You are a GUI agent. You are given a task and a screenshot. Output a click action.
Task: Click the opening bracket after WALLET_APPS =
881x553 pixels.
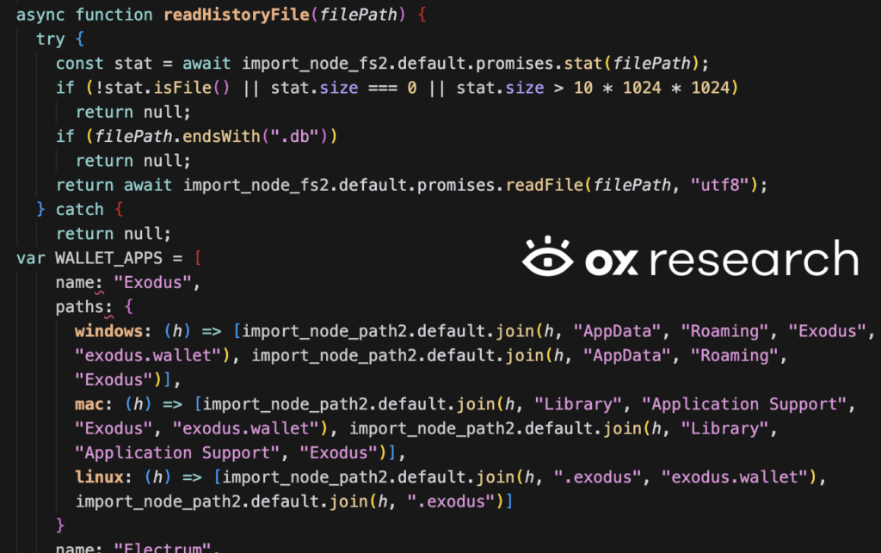[198, 258]
